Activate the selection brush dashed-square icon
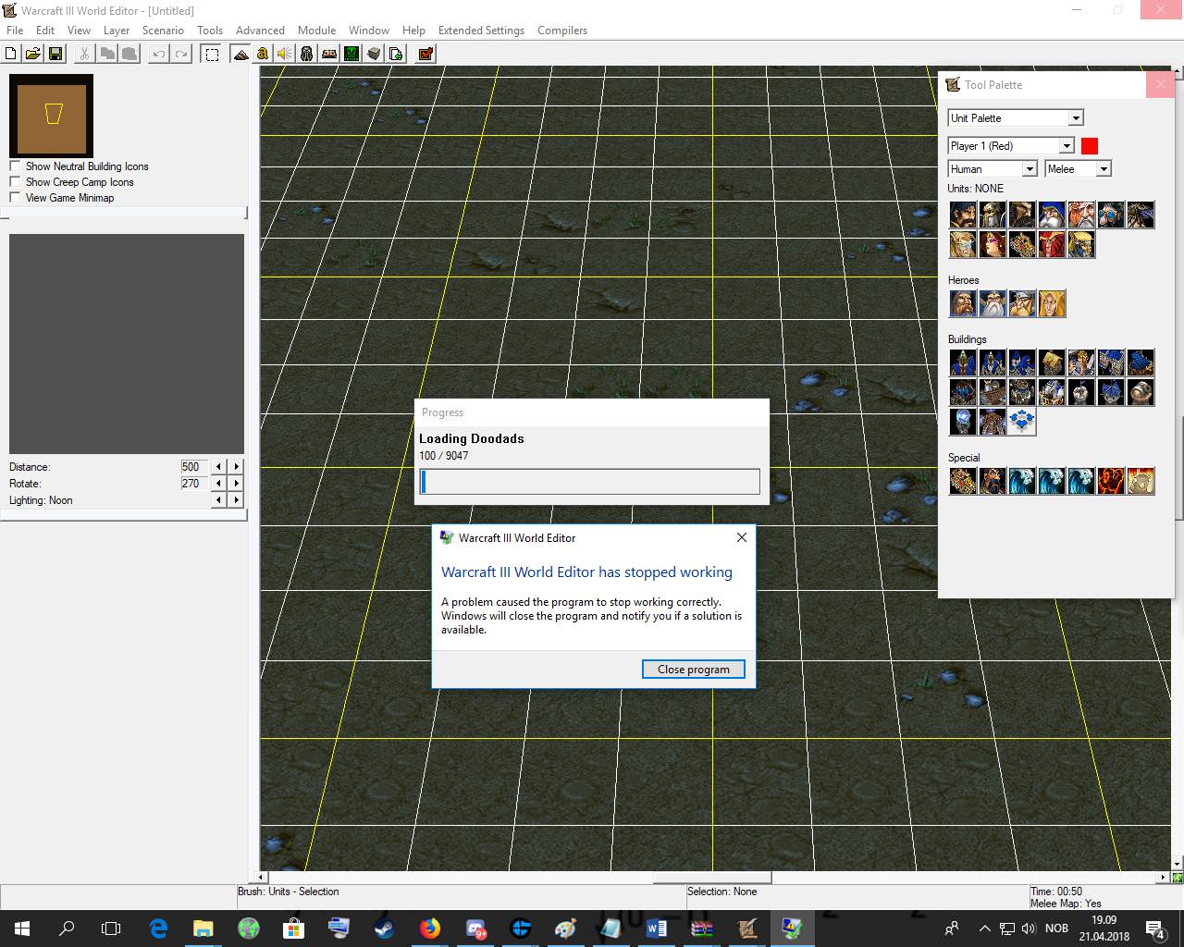Viewport: 1184px width, 947px height. point(212,54)
